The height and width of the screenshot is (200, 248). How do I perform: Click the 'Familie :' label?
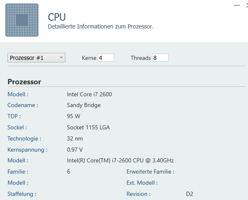coord(18,172)
